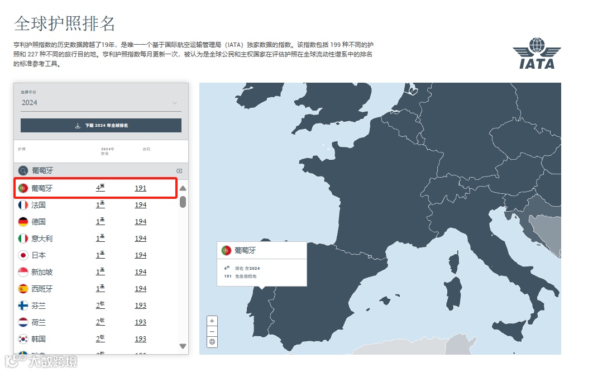Open Portugal's visa-free count 191
This screenshot has height=372, width=593.
[140, 188]
